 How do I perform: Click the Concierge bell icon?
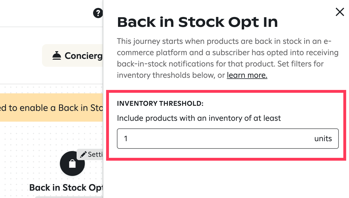point(57,56)
